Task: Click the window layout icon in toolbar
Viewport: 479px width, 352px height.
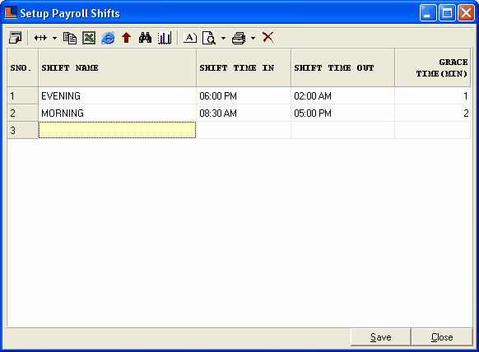Action: pos(15,38)
